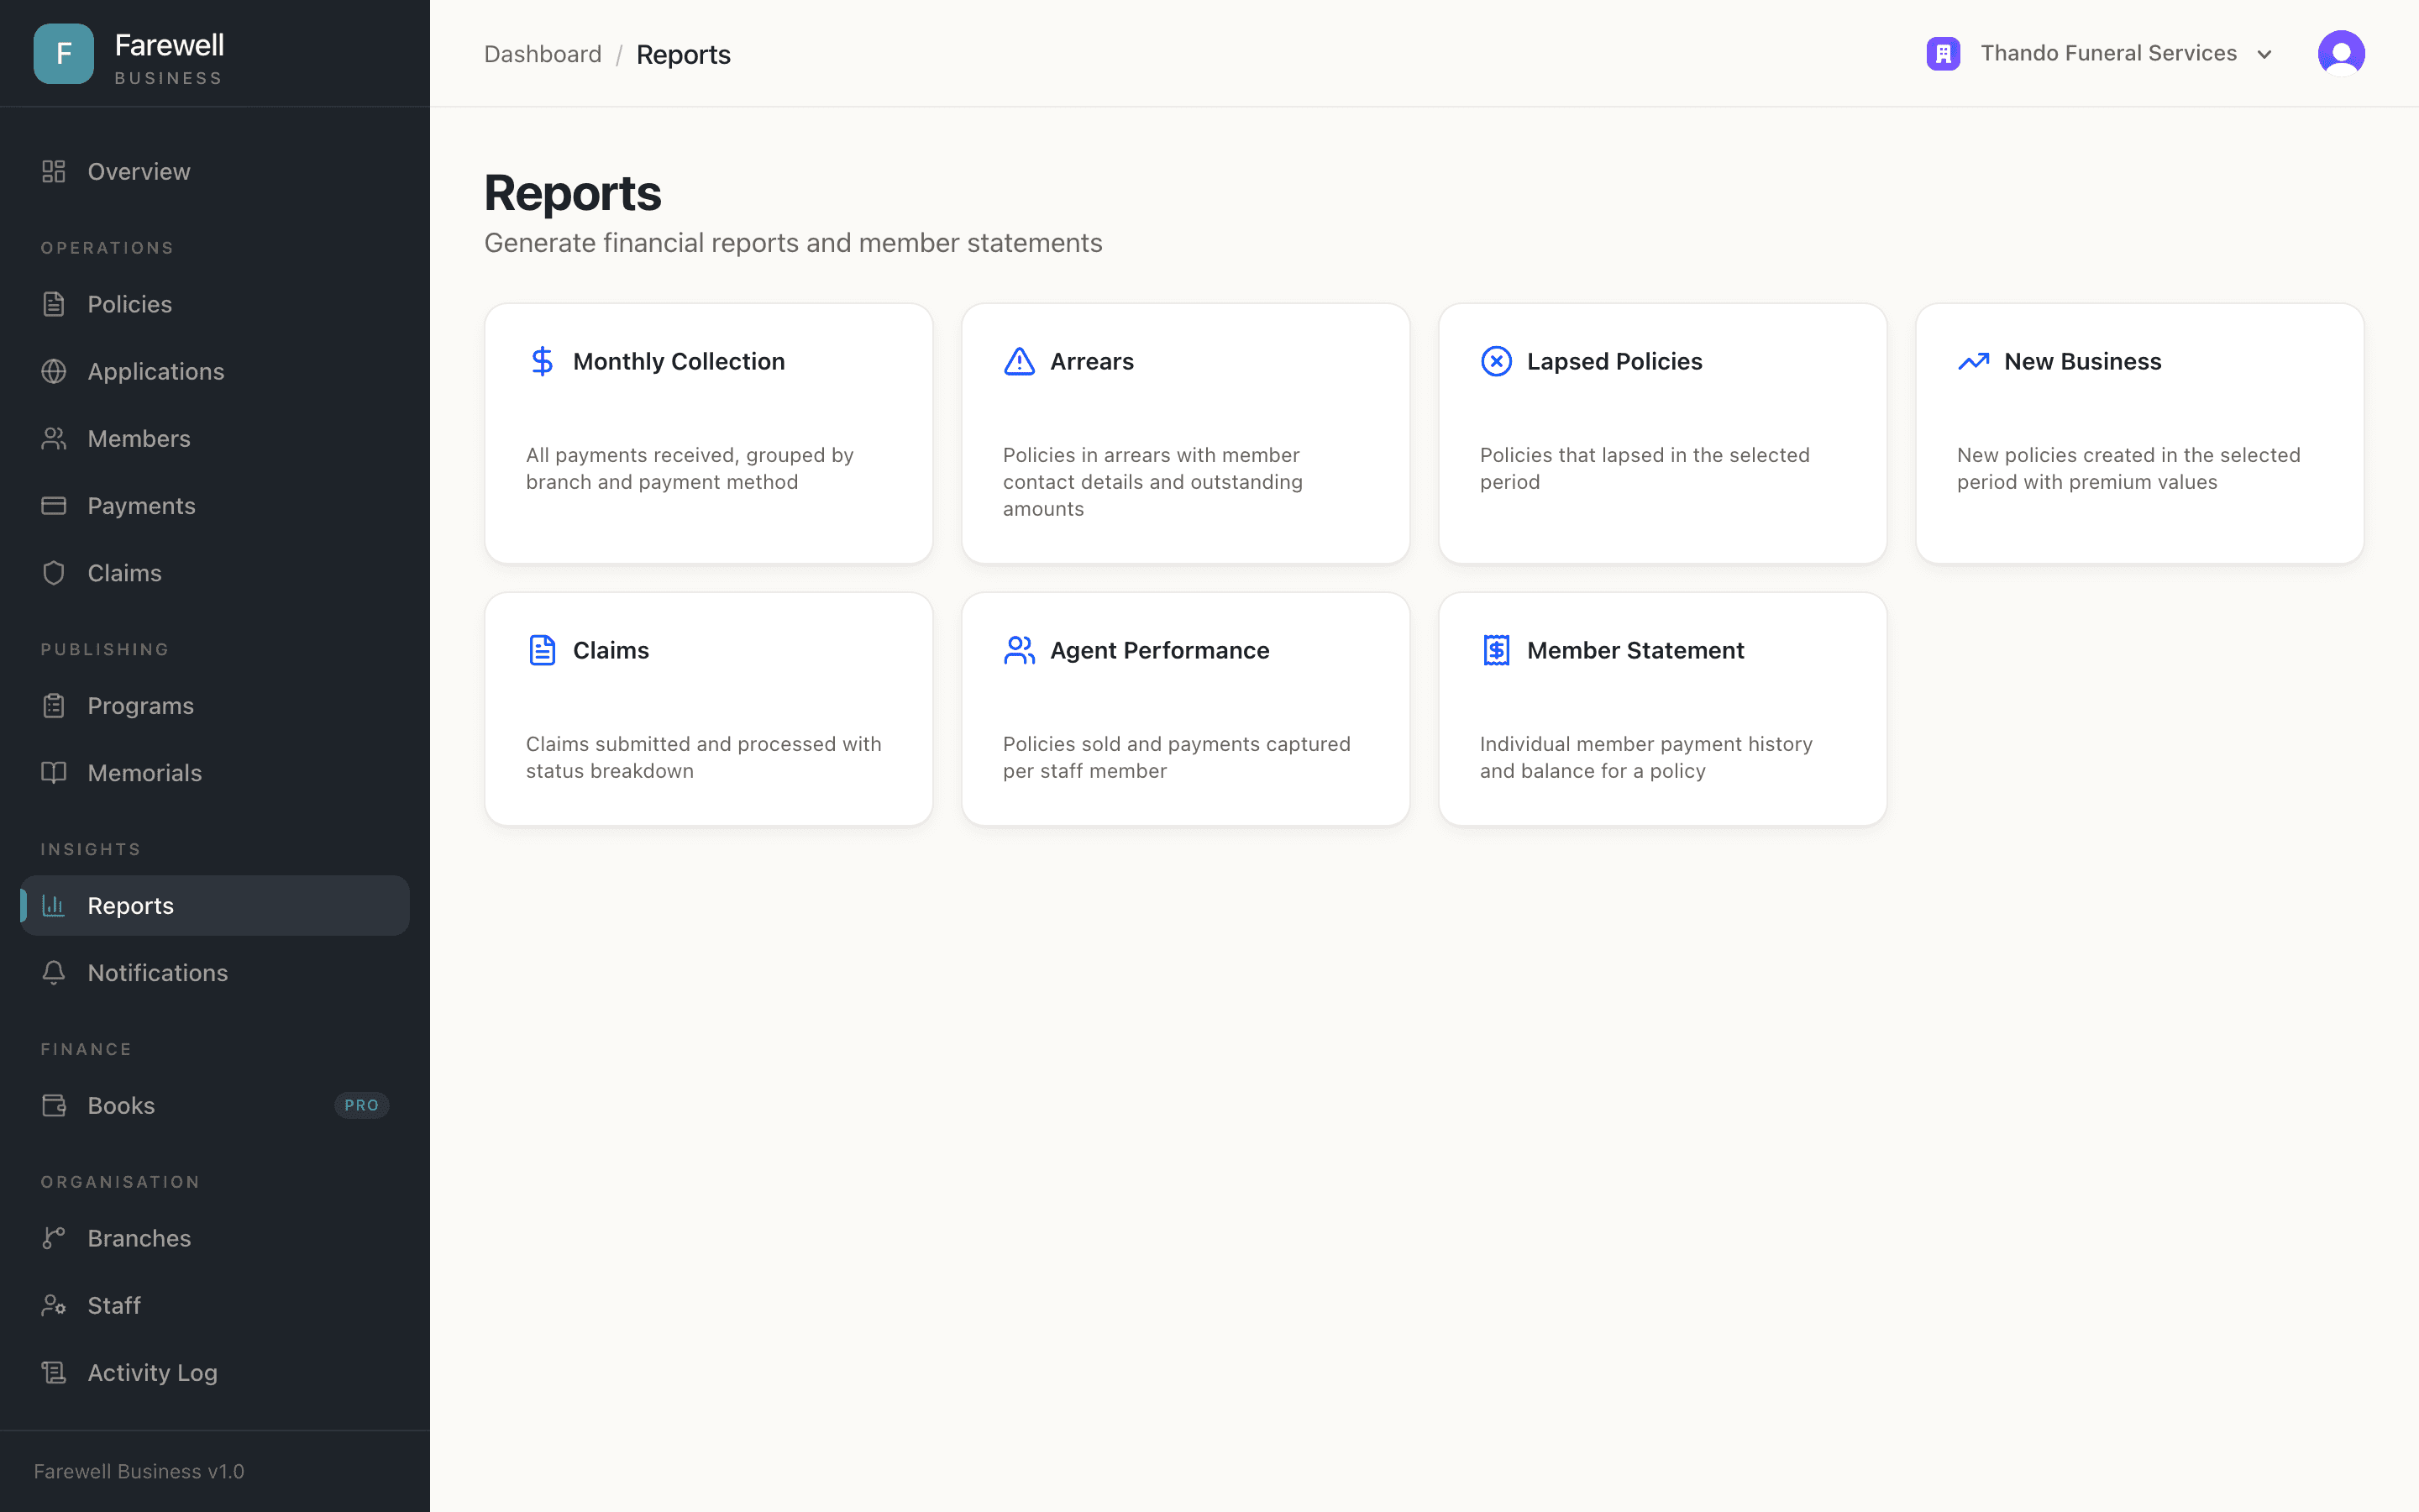Click 'Farewell Business v1.0' footer text
This screenshot has height=1512, width=2419.
139,1471
